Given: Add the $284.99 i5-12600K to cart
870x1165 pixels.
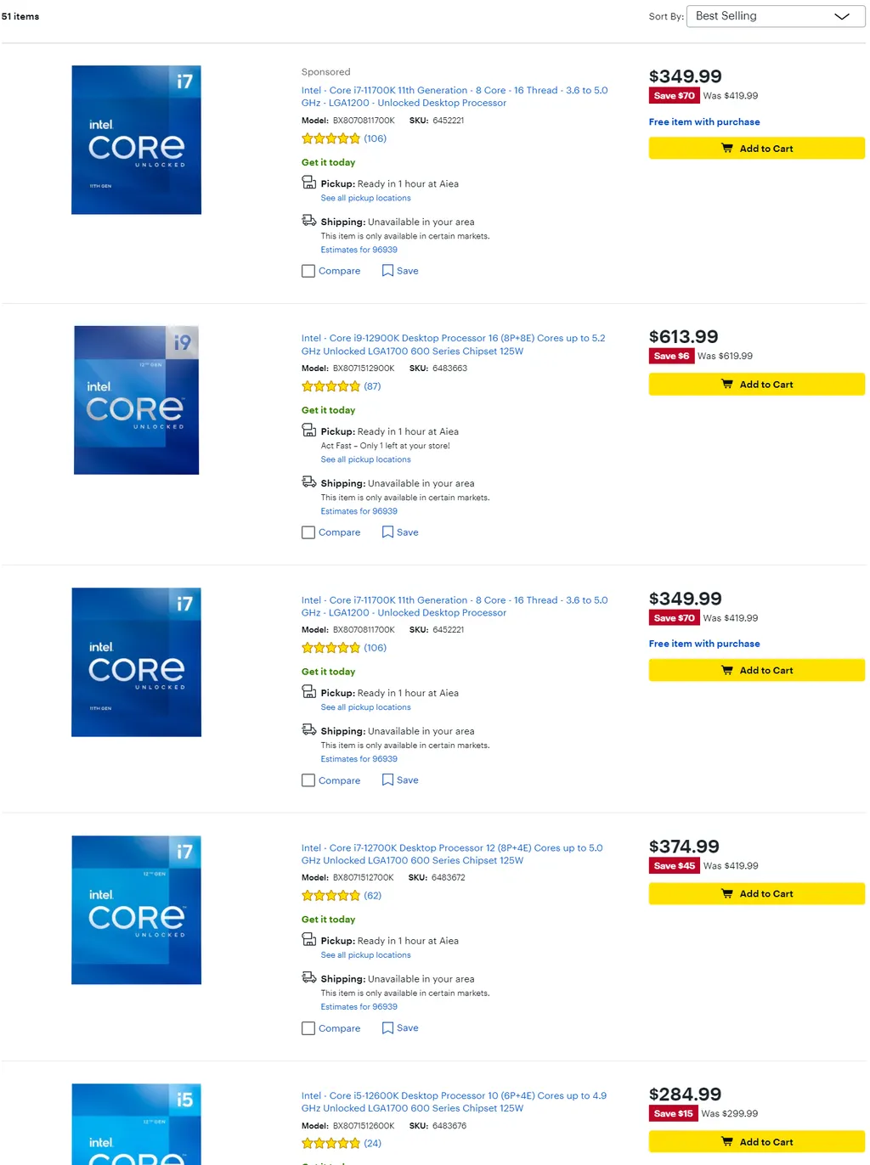Looking at the screenshot, I should point(756,1142).
